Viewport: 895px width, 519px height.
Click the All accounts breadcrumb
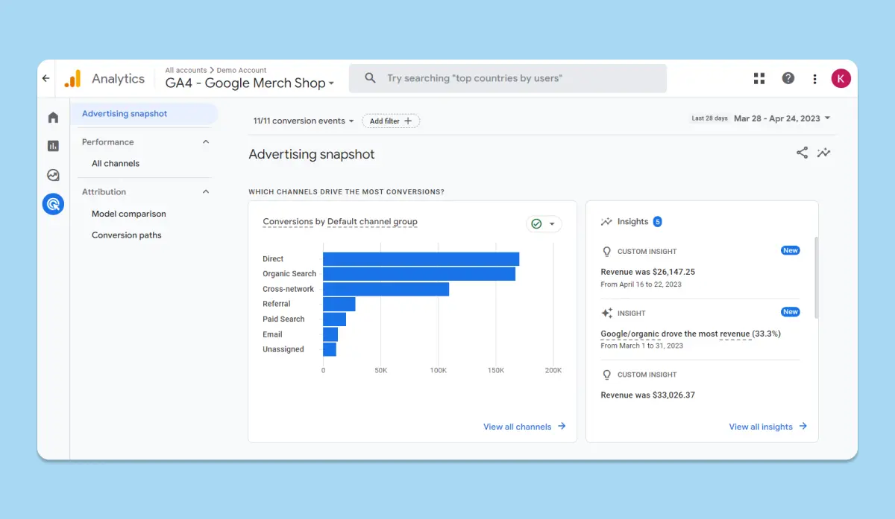[186, 70]
